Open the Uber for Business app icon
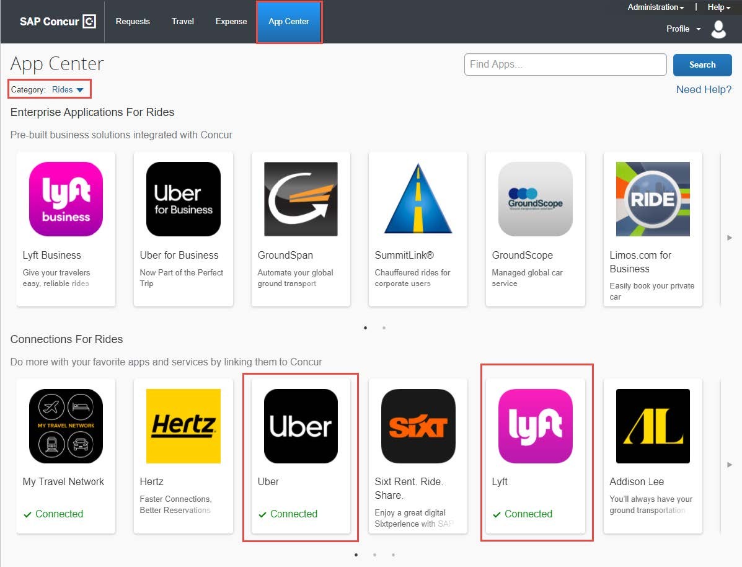Screen dimensions: 742x567 tap(183, 199)
